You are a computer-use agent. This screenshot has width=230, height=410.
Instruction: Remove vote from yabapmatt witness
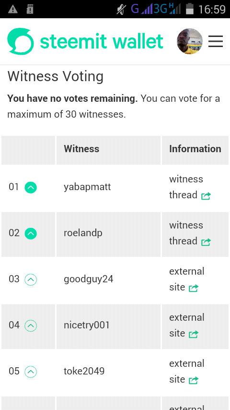[x=31, y=188]
